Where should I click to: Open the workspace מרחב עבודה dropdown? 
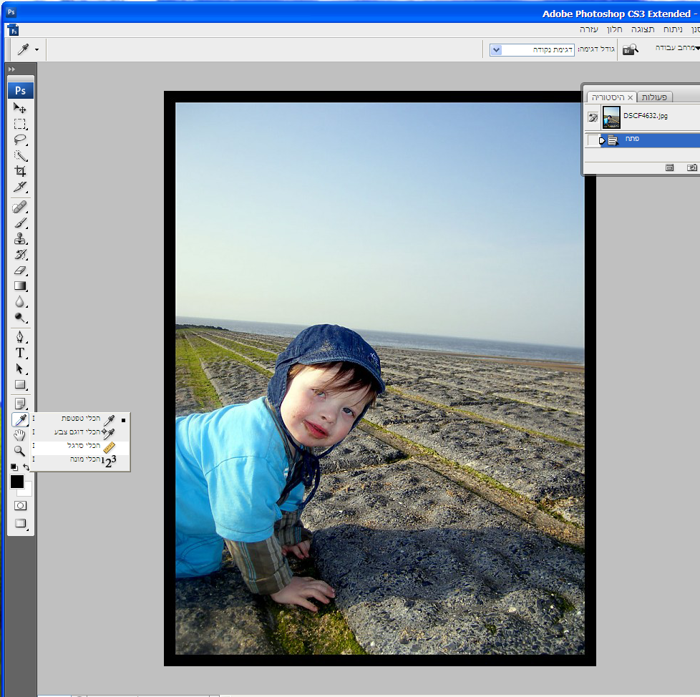point(677,48)
